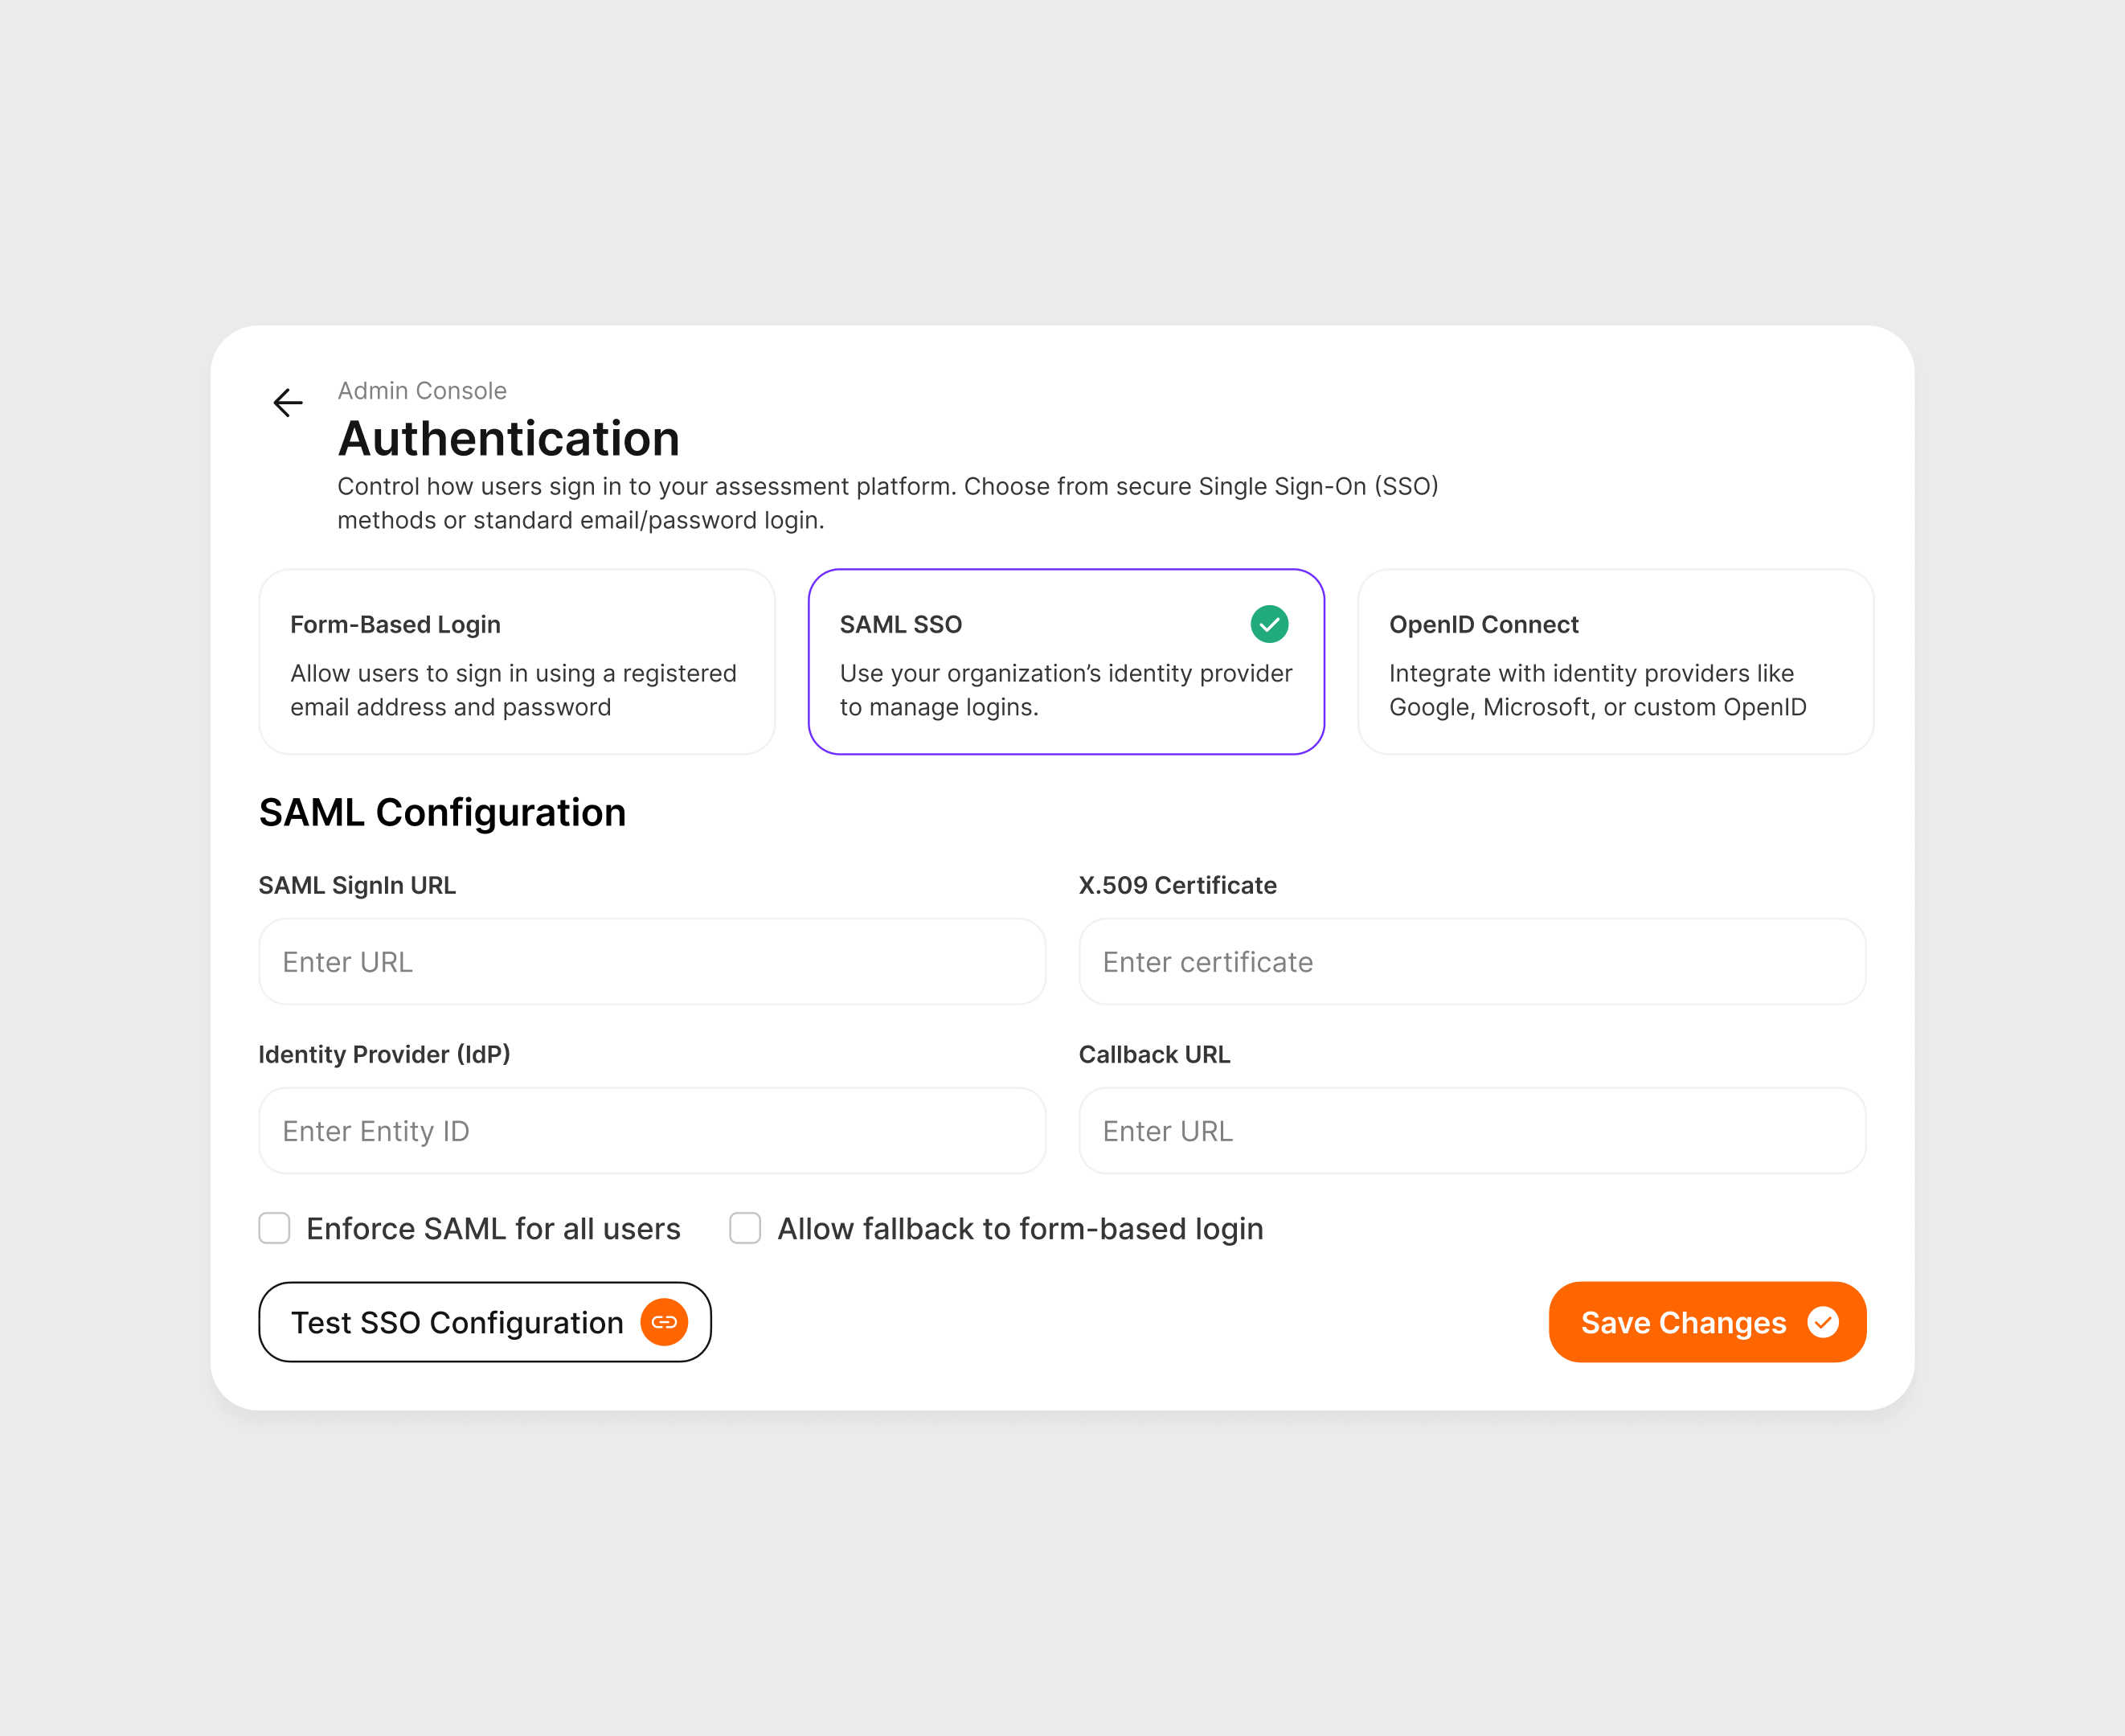Click the Allow fallback to form-based login label
This screenshot has height=1736, width=2125.
tap(1021, 1228)
